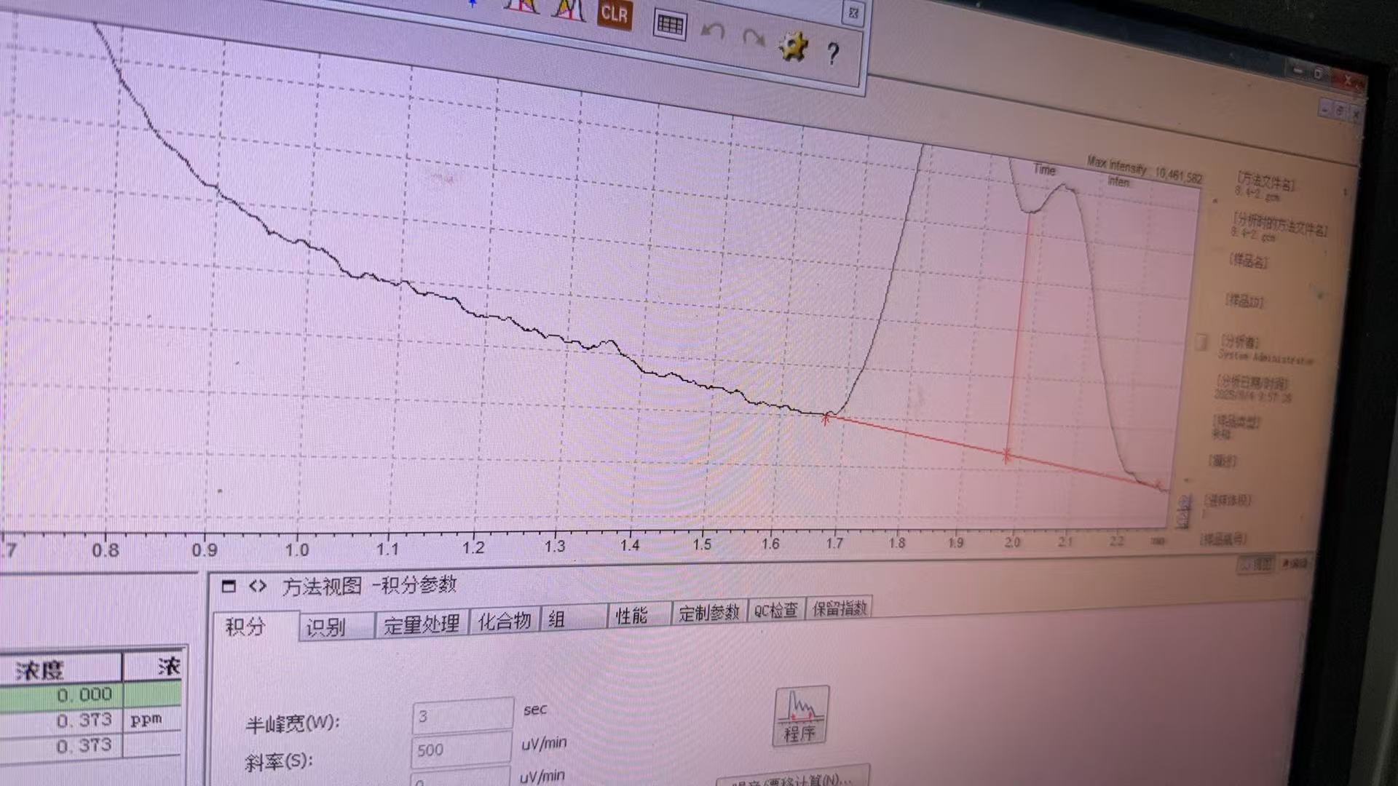Toggle method view panel window icon

coord(229,586)
